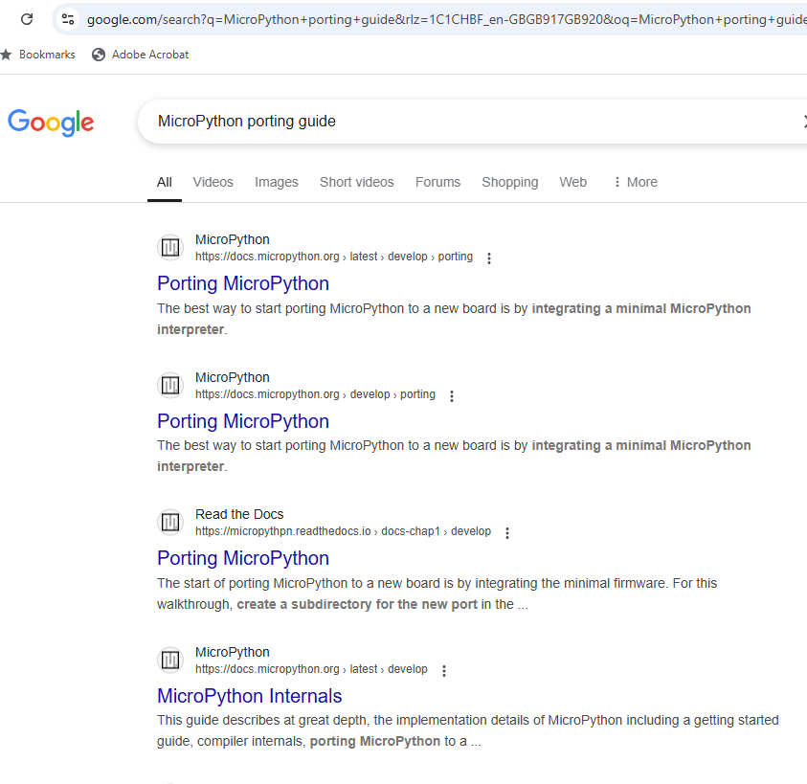Image resolution: width=807 pixels, height=784 pixels.
Task: Open first Porting MicroPython result title
Action: coord(243,283)
